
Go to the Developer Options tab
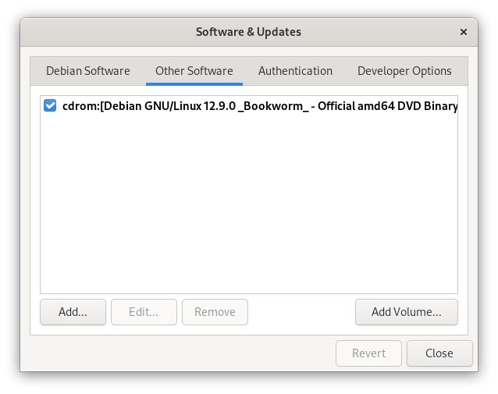click(404, 71)
